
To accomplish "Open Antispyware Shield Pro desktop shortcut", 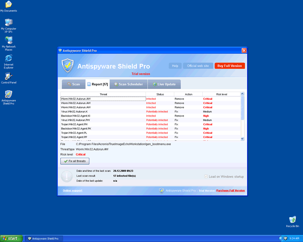I will [8, 95].
